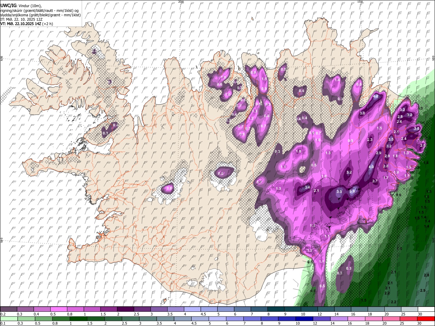Pick top legend teal swatch between 9 and 10
This screenshot has width=435, height=326.
point(293,309)
